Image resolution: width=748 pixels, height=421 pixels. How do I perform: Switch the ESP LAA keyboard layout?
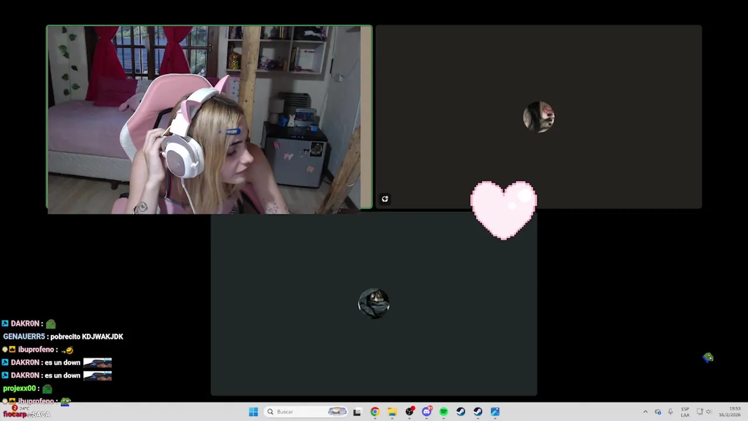click(x=685, y=412)
